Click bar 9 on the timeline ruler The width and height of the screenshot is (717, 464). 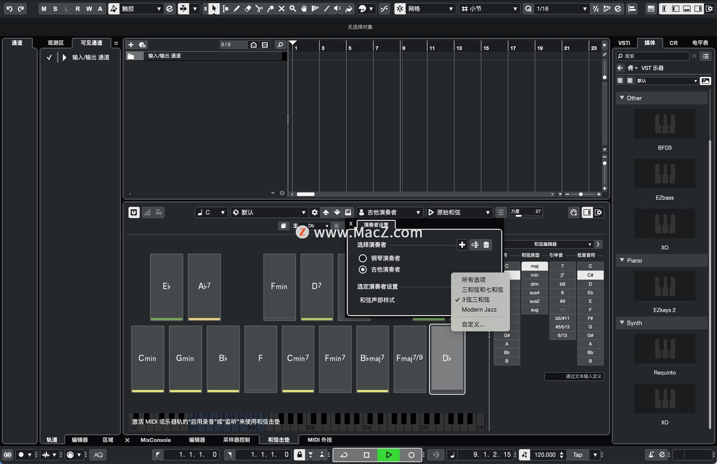coord(404,47)
